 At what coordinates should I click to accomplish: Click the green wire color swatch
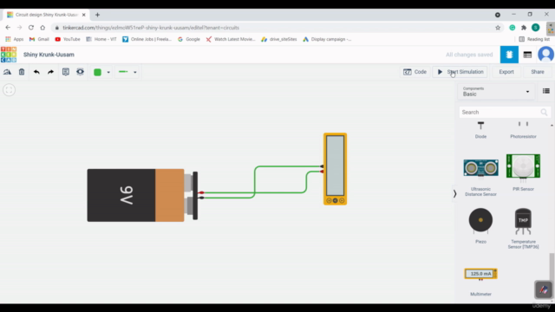(97, 72)
